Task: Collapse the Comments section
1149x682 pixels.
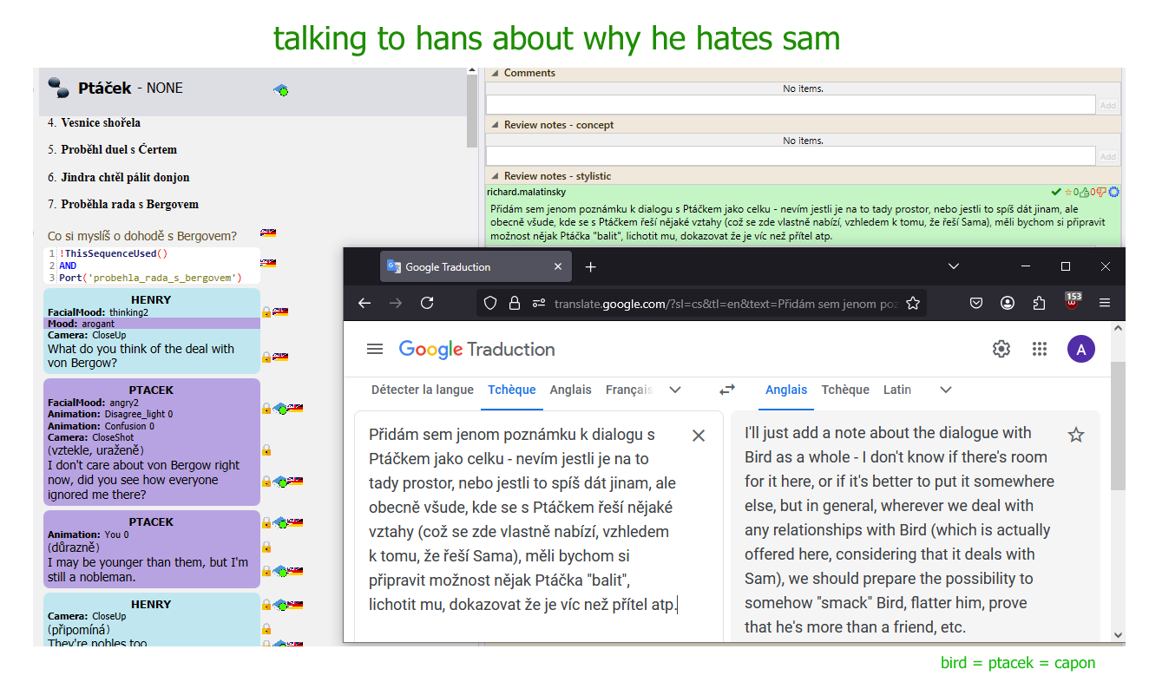Action: tap(494, 73)
